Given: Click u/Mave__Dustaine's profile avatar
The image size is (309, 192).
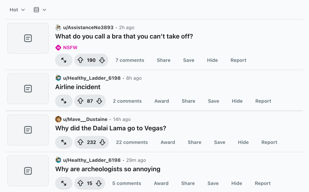Looking at the screenshot, I should click(x=58, y=119).
